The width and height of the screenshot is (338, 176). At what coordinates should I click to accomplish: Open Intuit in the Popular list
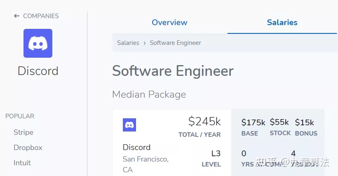(22, 163)
